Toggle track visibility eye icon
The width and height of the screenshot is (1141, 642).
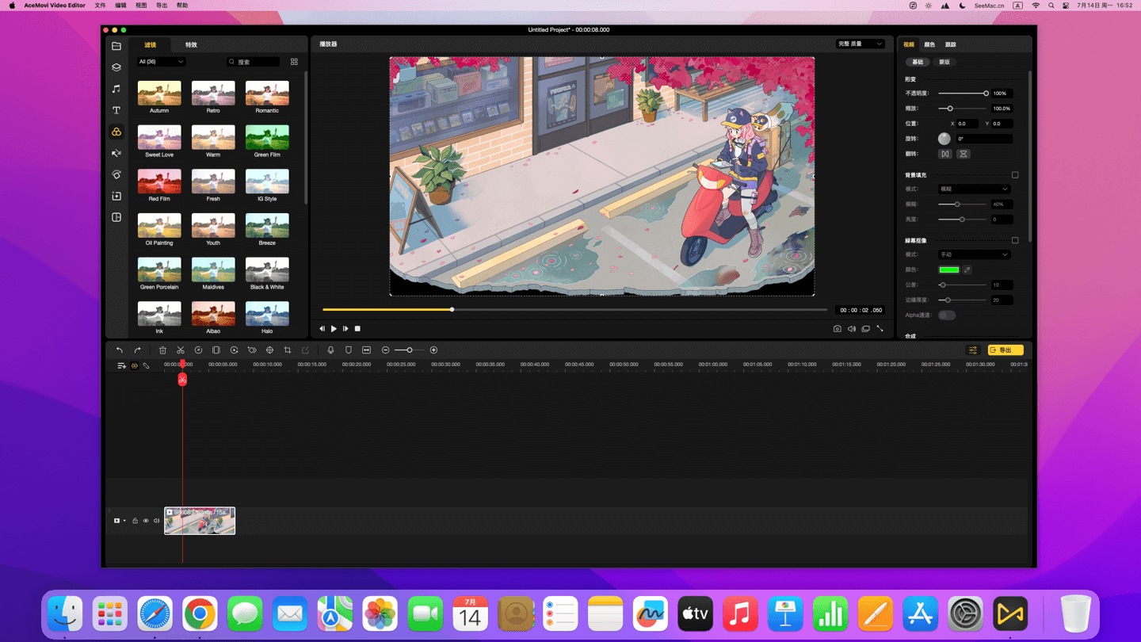146,521
